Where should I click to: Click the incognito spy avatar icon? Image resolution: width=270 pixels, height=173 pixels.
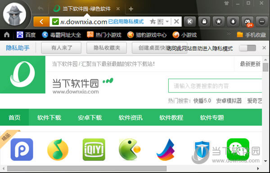pos(15,14)
